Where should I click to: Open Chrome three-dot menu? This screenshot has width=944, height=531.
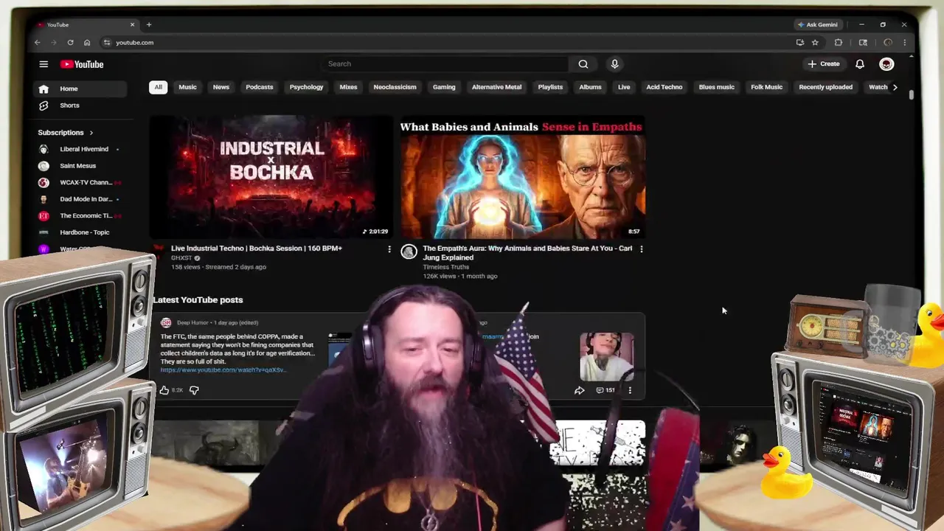pyautogui.click(x=905, y=43)
